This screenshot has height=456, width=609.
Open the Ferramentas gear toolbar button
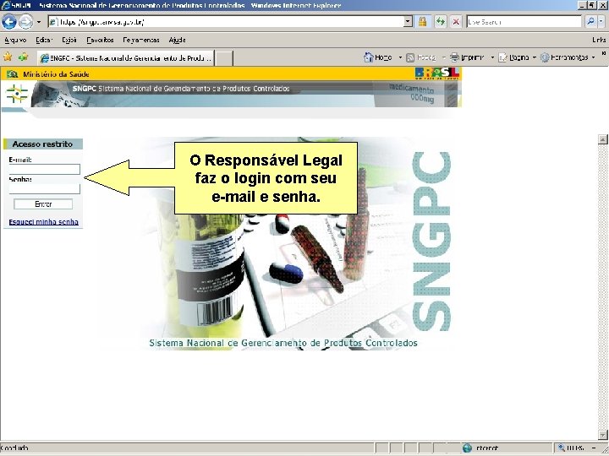tap(567, 57)
